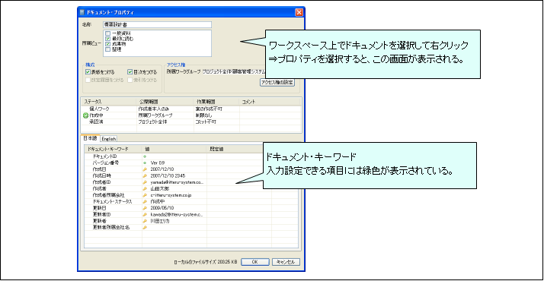Click the key icon in ドキュメント・ステータス row
544x281 pixels.
[145, 201]
